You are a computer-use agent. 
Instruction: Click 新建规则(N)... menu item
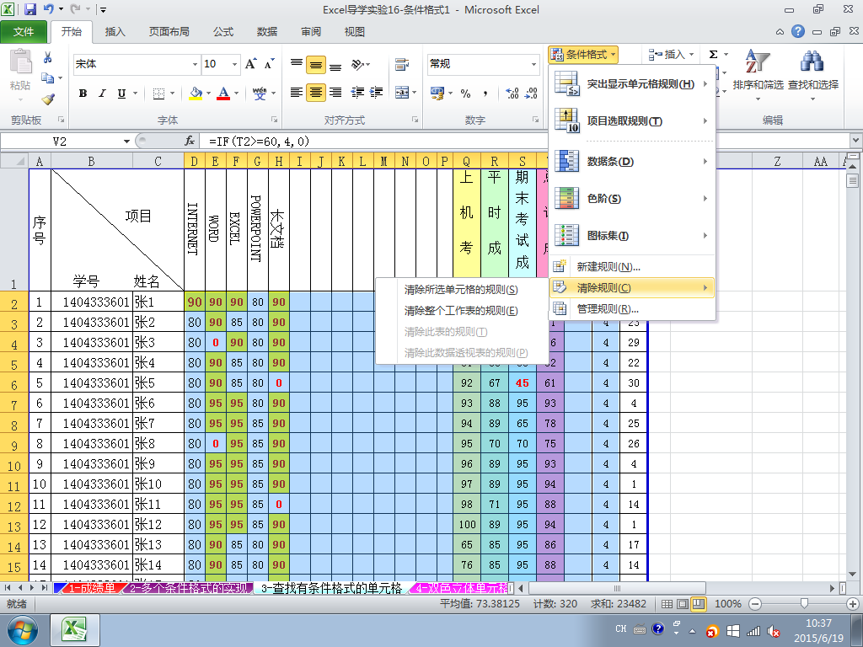pyautogui.click(x=632, y=267)
